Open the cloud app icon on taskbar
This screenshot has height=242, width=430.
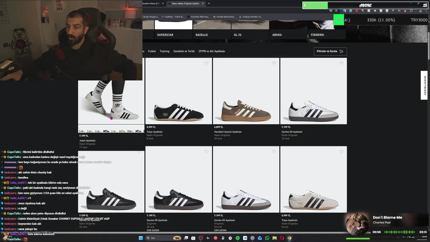click(x=245, y=238)
